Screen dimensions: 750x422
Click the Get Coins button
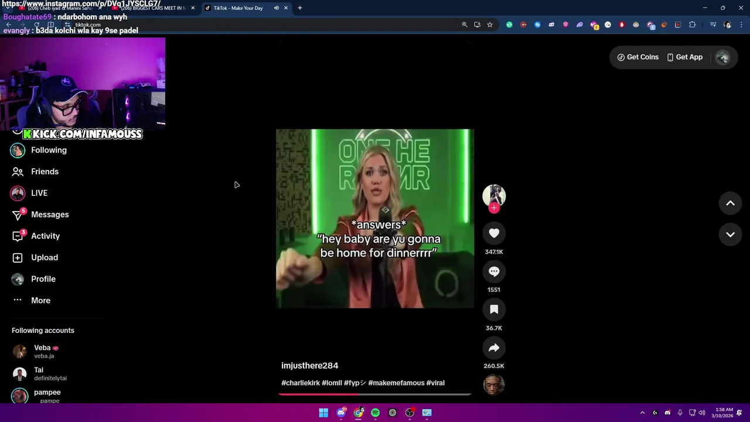637,57
